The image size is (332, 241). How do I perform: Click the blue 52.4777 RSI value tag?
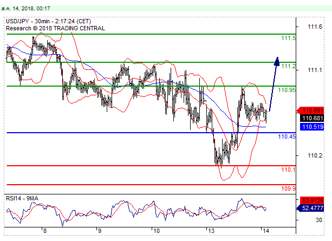(311, 208)
